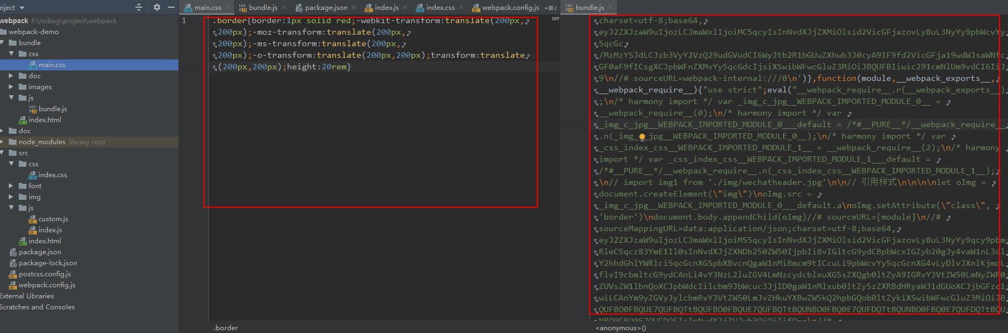
Task: Click the package-lock.json file icon
Action: 13,263
